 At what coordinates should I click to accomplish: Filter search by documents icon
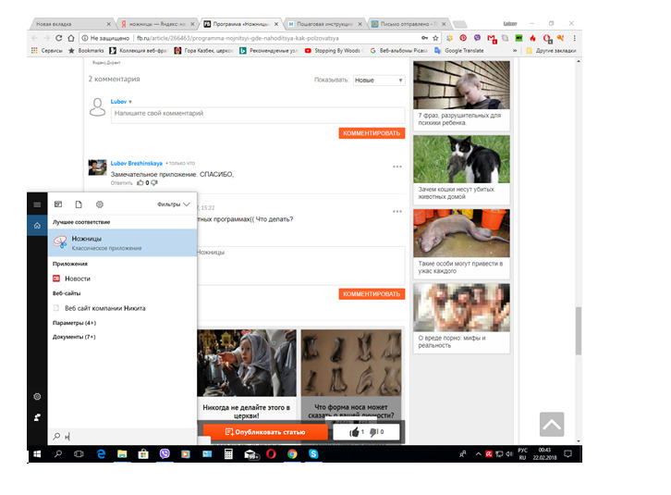point(79,204)
